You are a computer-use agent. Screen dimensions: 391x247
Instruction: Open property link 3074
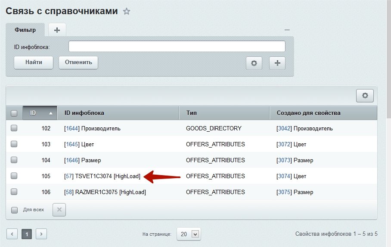pyautogui.click(x=284, y=176)
